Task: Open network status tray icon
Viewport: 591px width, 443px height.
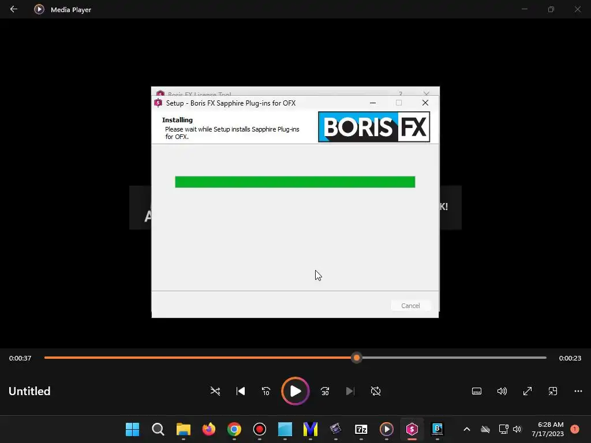Action: pyautogui.click(x=503, y=429)
